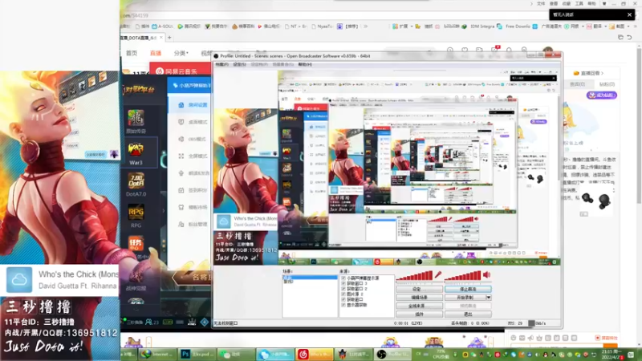The width and height of the screenshot is (642, 361).
Task: Click the 全域来源 button in OBS
Action: coord(419,306)
